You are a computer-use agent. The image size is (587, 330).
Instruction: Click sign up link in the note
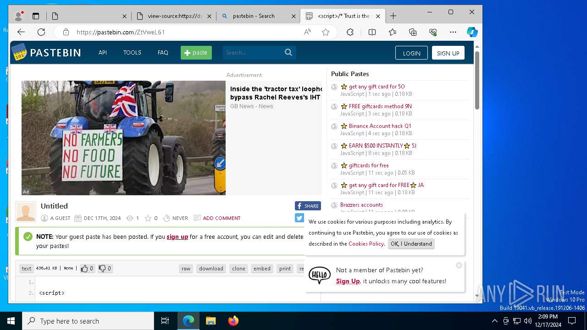(x=177, y=237)
